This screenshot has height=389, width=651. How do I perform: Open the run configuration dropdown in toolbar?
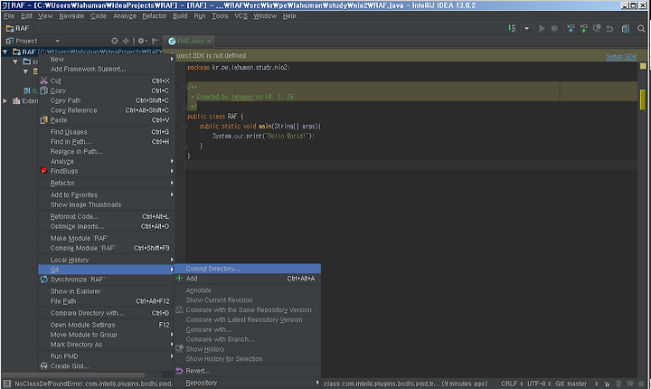526,28
